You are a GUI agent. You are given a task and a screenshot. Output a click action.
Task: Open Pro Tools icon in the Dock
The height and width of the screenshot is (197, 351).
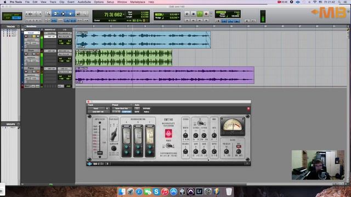(191, 192)
